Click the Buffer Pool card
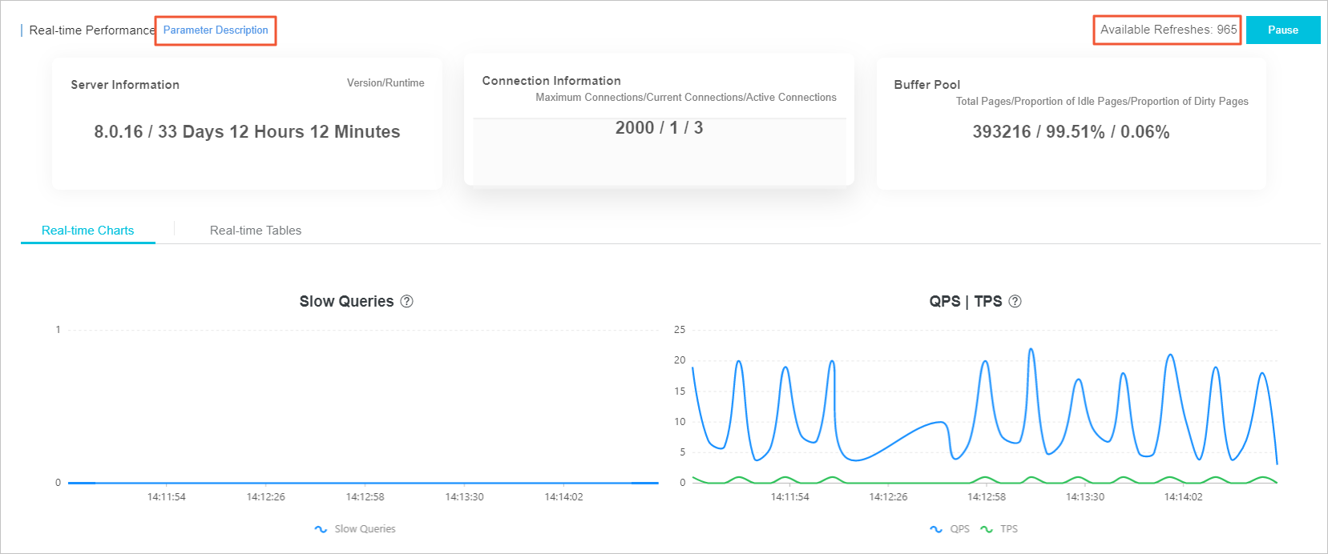This screenshot has width=1328, height=554. pos(1071,123)
